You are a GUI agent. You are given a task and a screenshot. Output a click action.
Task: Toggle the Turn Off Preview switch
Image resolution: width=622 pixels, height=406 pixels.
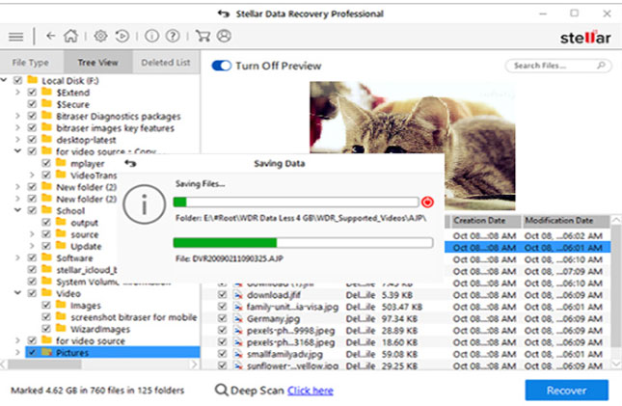222,66
